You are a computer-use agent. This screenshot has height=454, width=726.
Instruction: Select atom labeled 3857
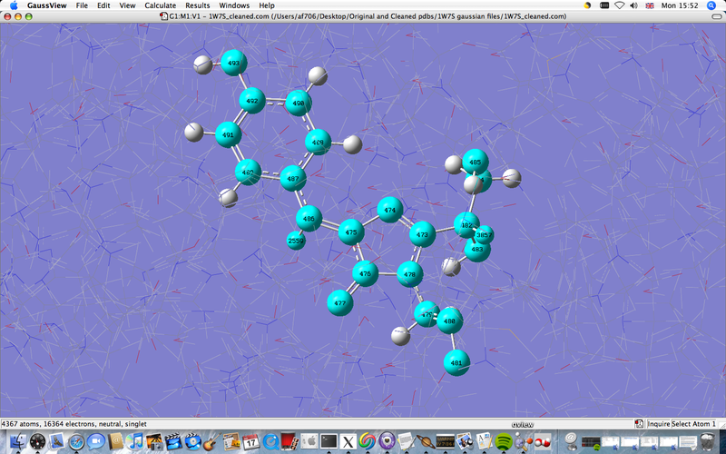click(485, 235)
